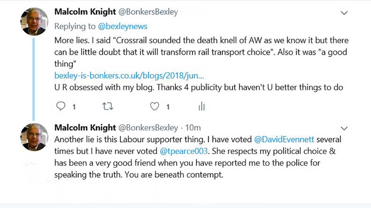The height and width of the screenshot is (208, 371).
Task: Click @BonkersBexley handle on first tweet
Action: pyautogui.click(x=148, y=12)
